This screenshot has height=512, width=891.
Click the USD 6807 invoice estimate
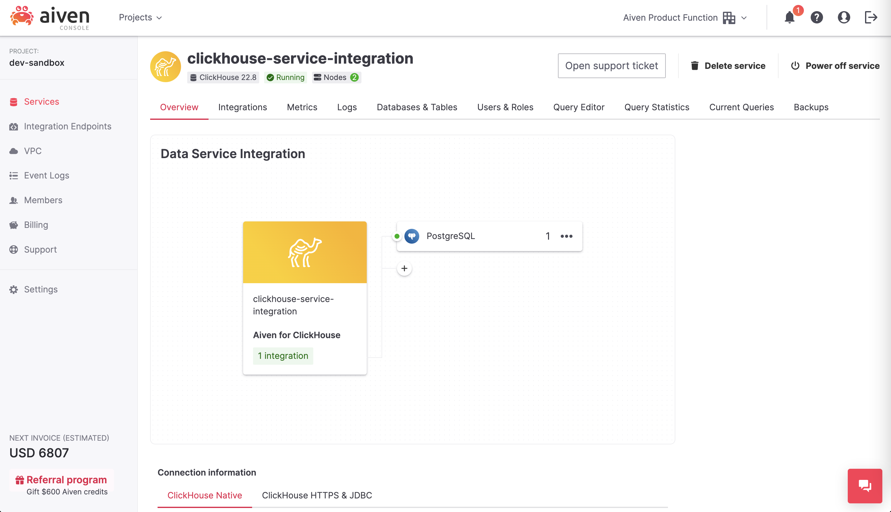(x=39, y=453)
